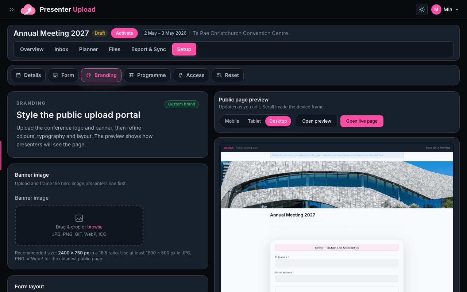Click the calendar icon on Details
The height and width of the screenshot is (292, 467).
[18, 75]
